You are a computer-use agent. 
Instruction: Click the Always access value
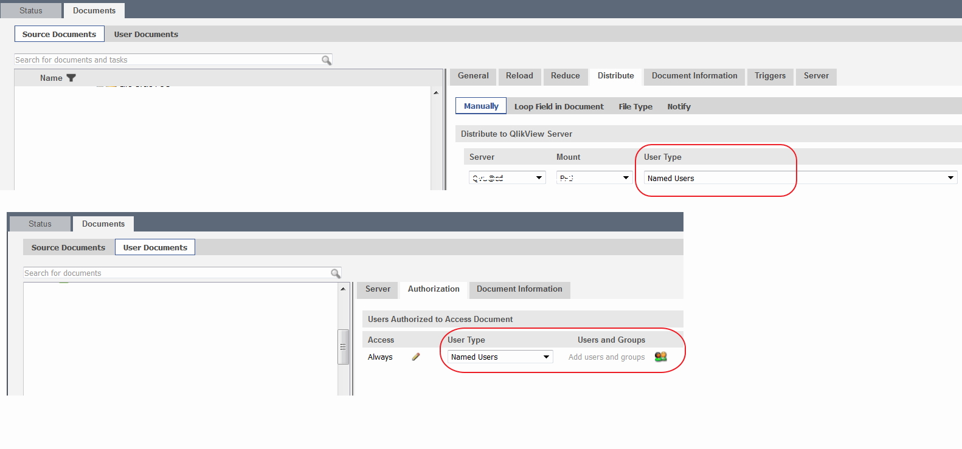380,357
